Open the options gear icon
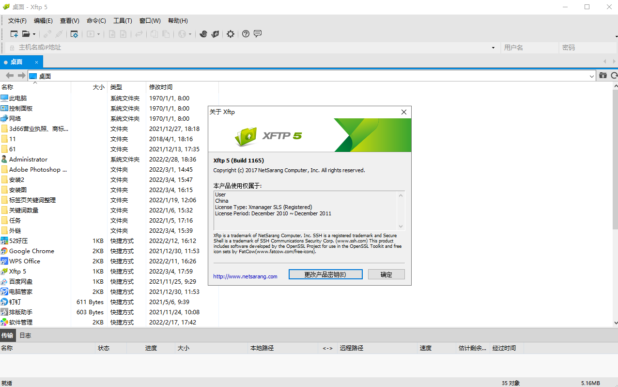618x387 pixels. coord(230,34)
